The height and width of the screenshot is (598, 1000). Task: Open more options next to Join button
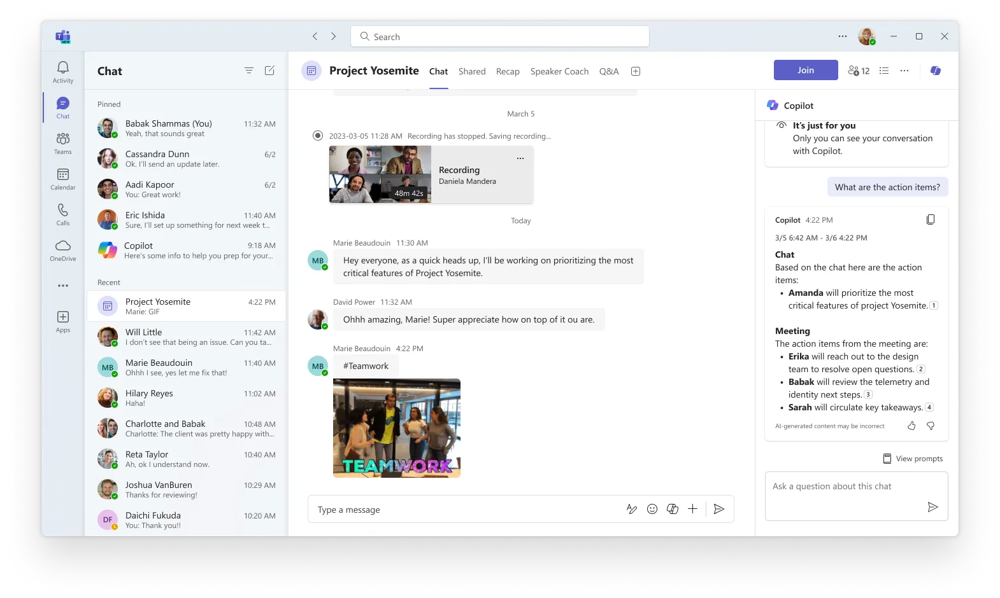(904, 71)
